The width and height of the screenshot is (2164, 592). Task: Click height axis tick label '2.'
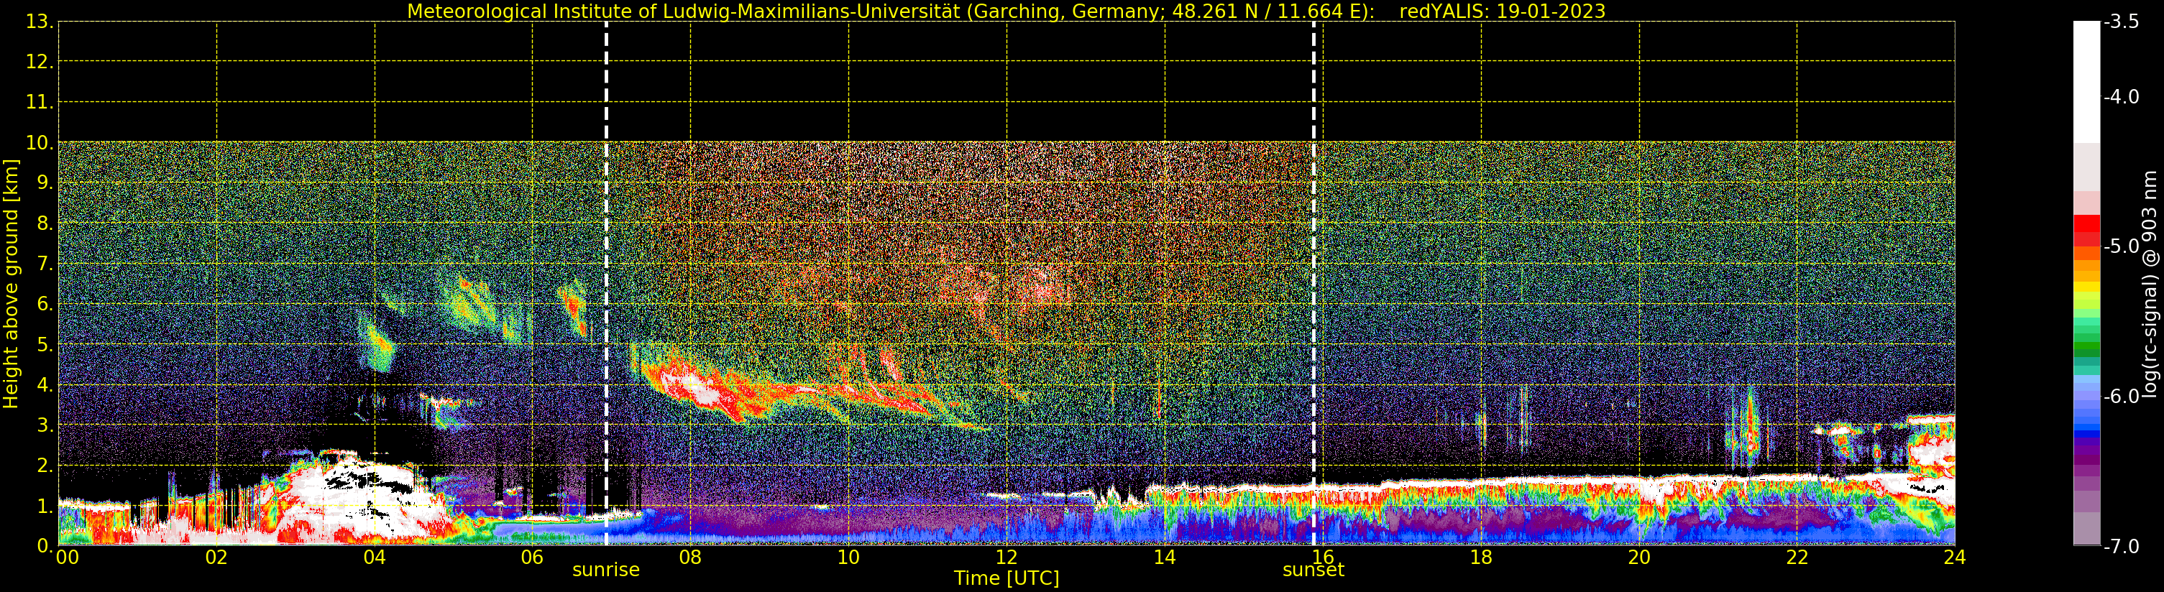45,466
